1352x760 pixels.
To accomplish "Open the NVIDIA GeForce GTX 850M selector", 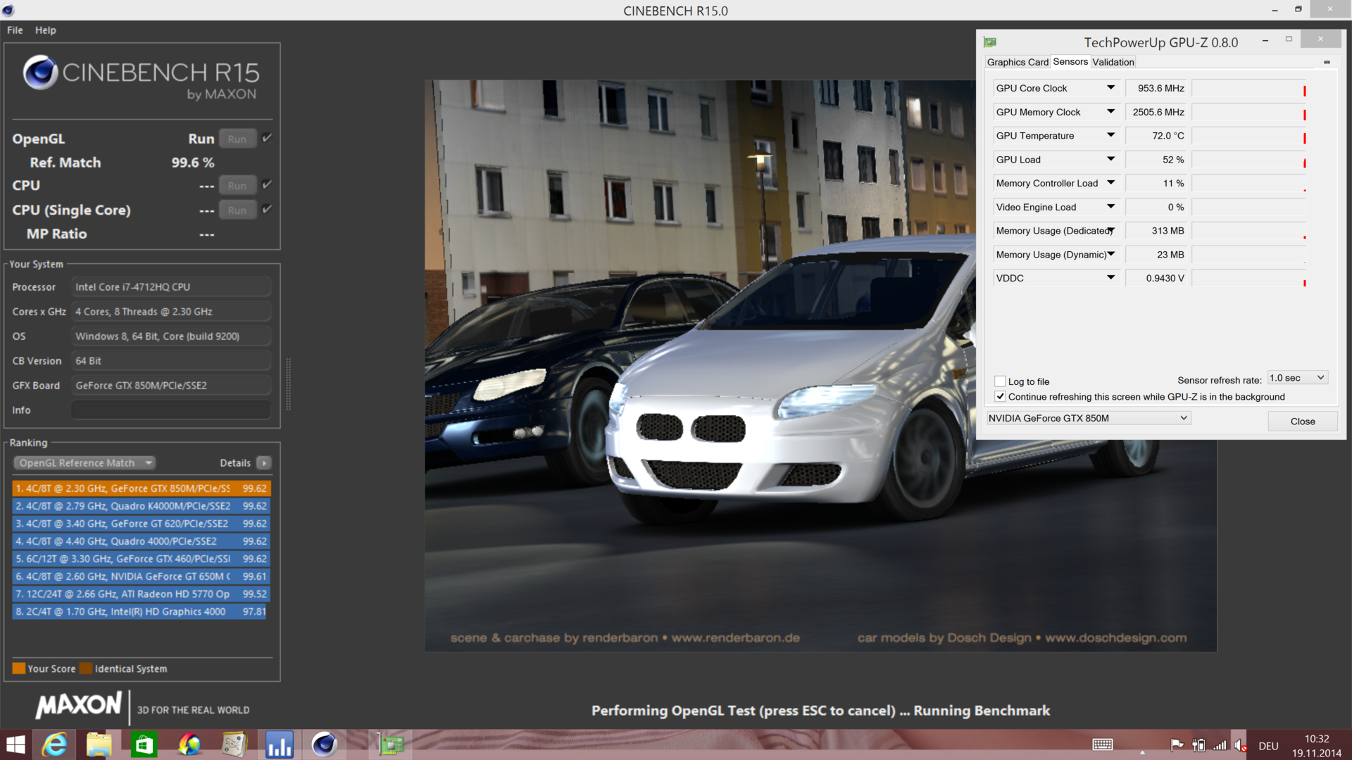I will [x=1088, y=418].
